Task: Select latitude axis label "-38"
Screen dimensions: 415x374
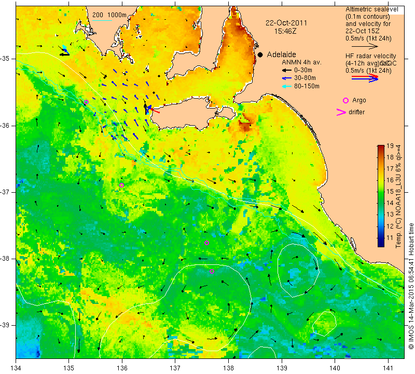Action: [5, 259]
